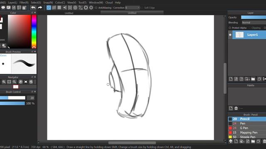Add a new layer folder
Viewport: 266px width, 149px height.
tap(253, 79)
